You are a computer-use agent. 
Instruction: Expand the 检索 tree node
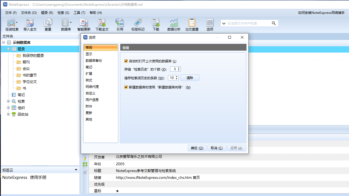(8, 101)
